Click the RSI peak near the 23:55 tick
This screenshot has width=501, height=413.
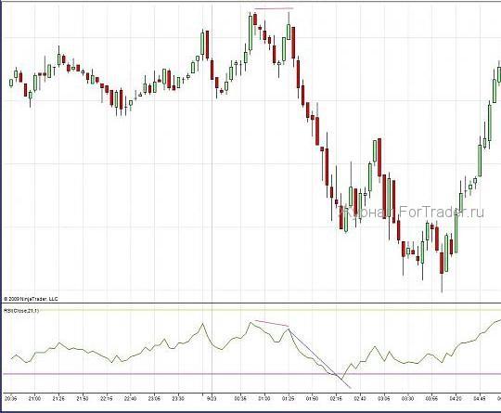pyautogui.click(x=202, y=324)
